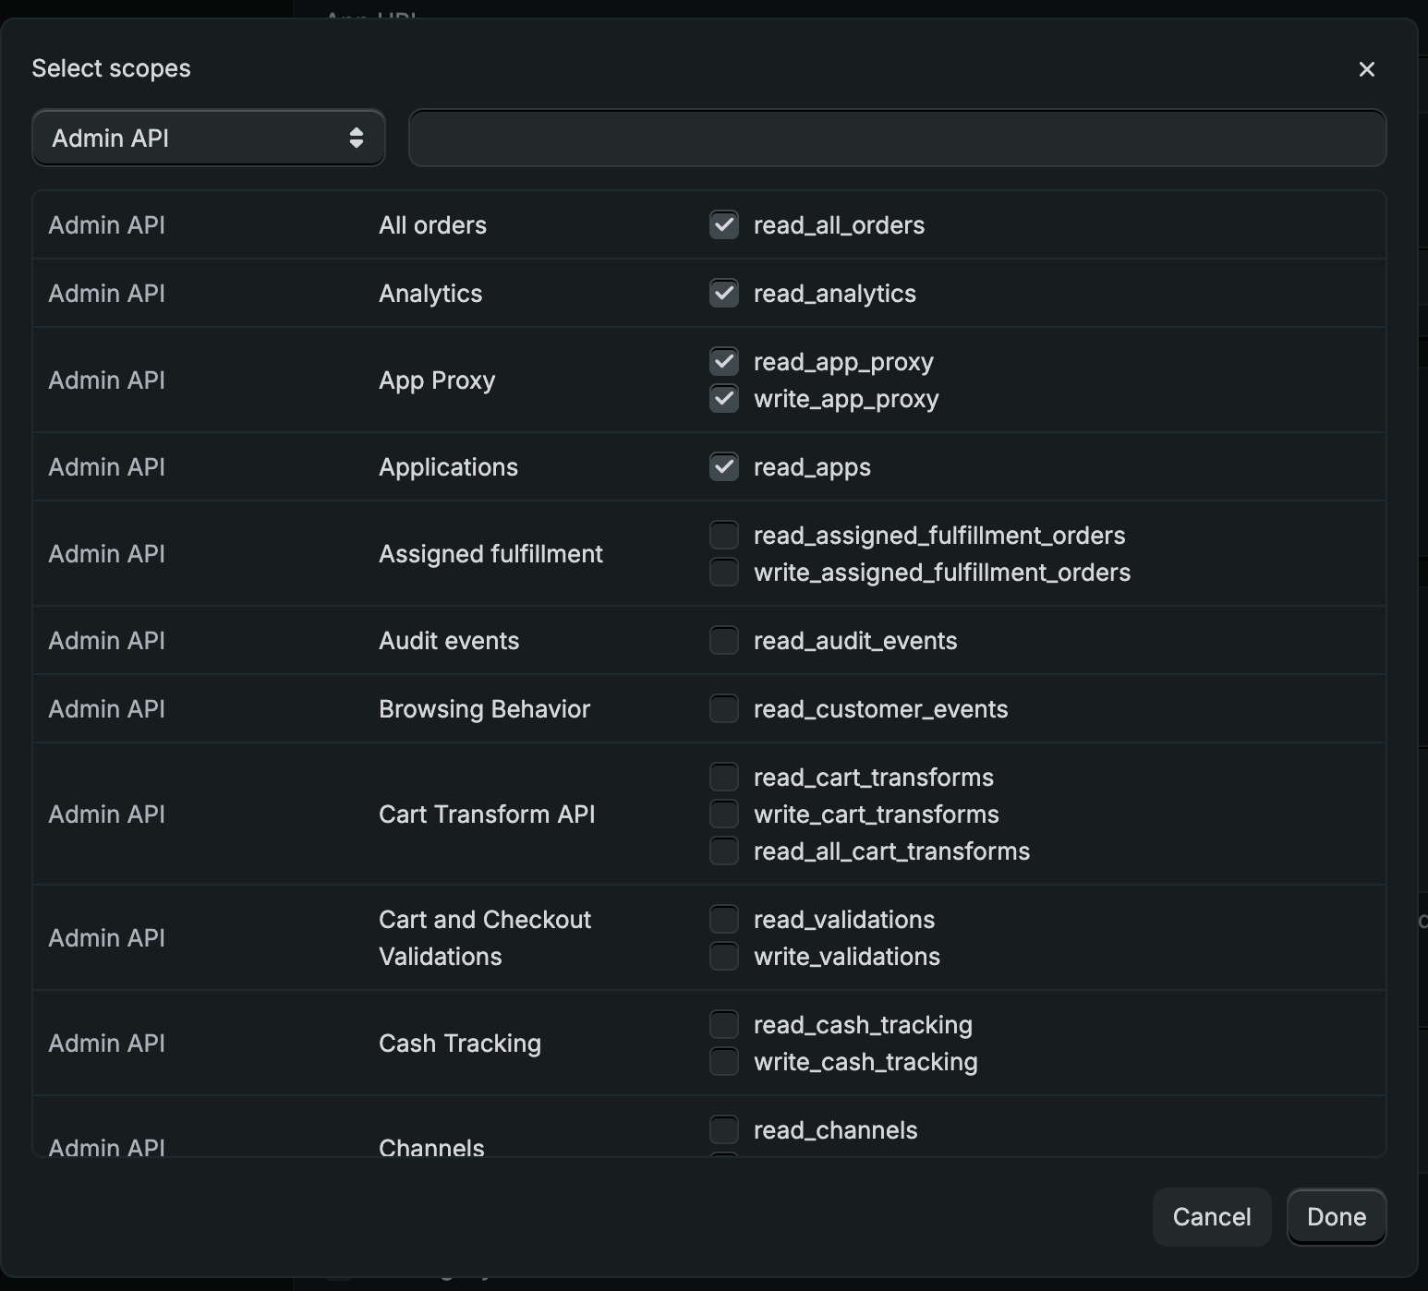Check the read_cash_tracking scope
The width and height of the screenshot is (1428, 1291).
[724, 1024]
